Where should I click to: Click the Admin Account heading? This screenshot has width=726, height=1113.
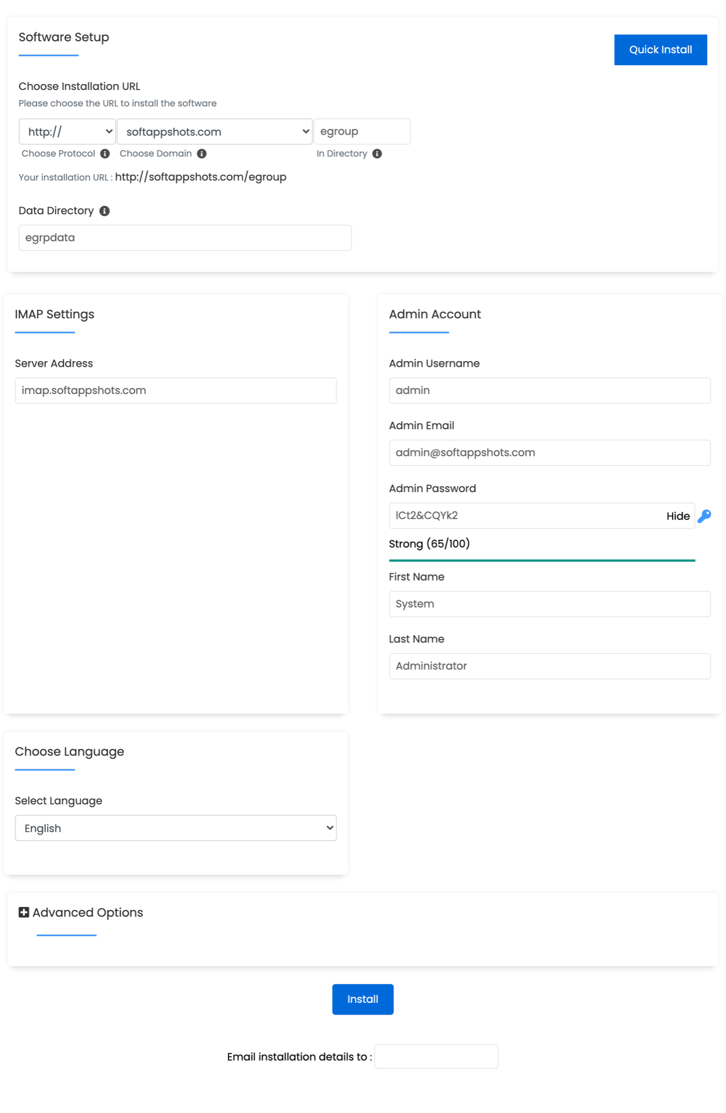(x=434, y=314)
